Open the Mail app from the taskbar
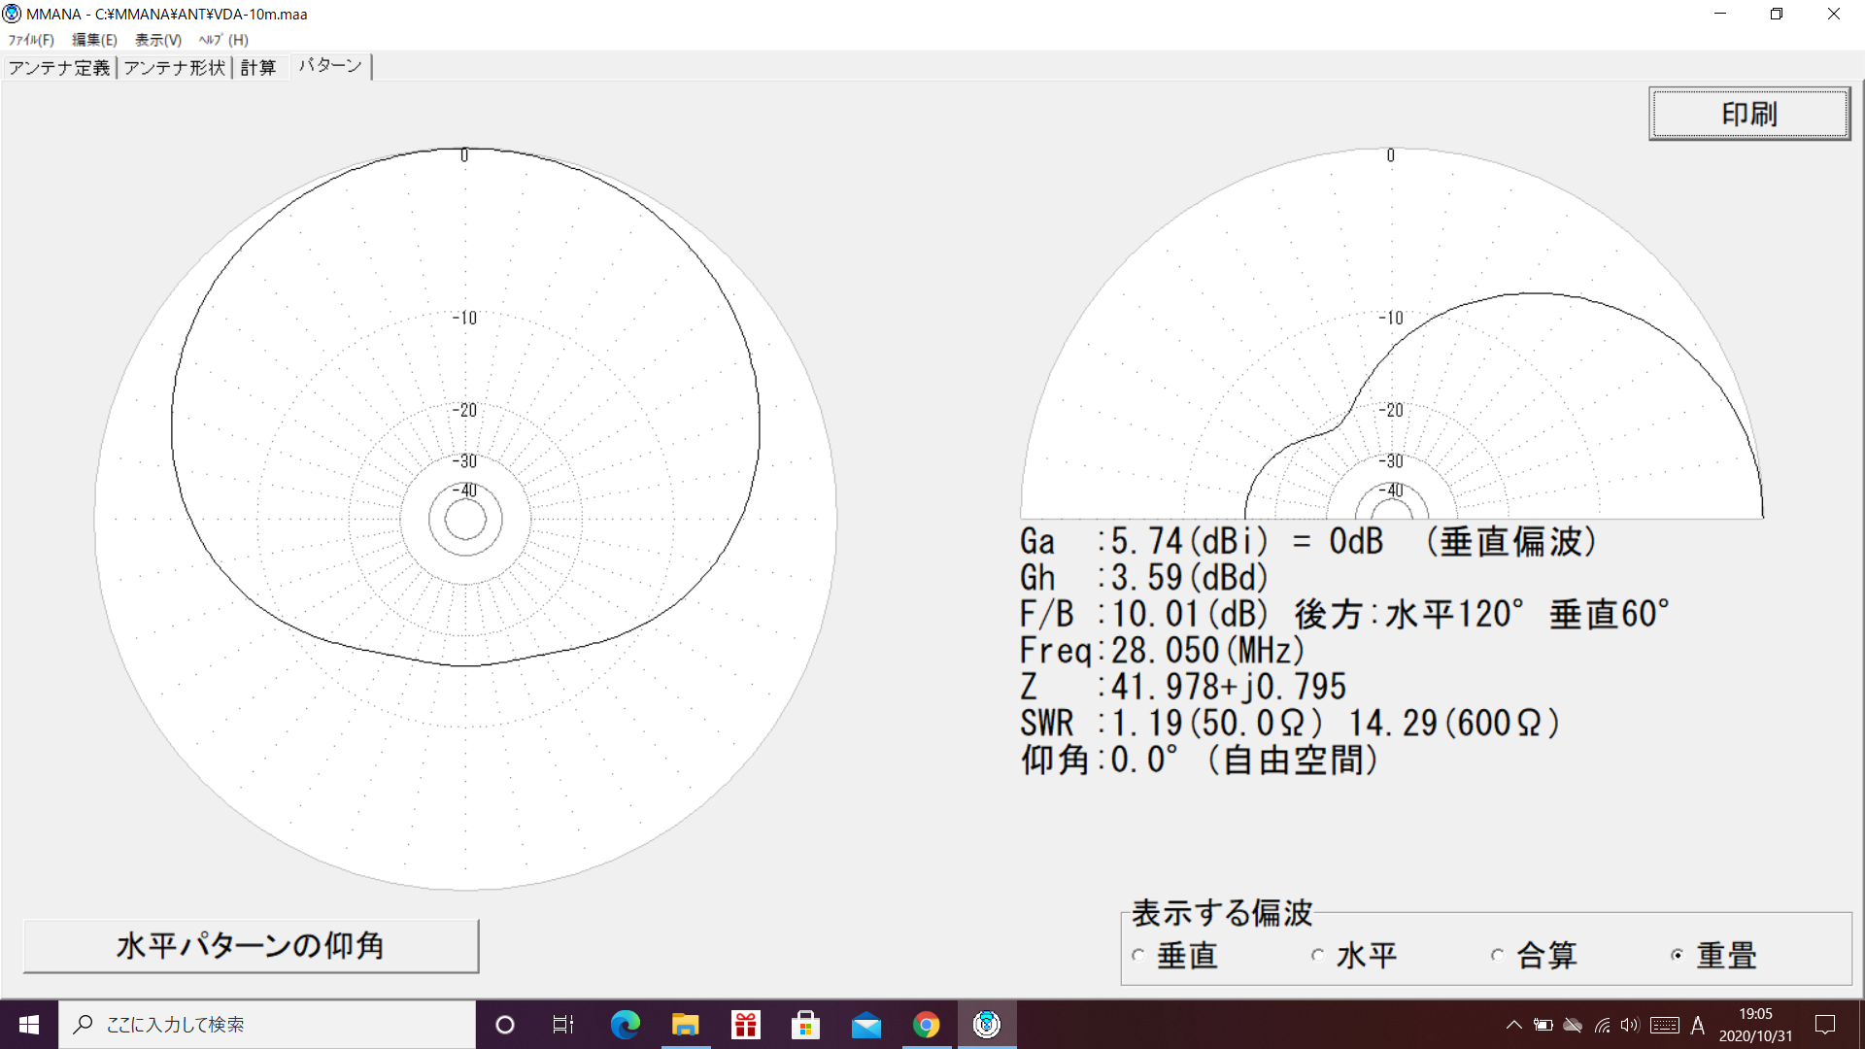This screenshot has height=1049, width=1865. 865,1024
